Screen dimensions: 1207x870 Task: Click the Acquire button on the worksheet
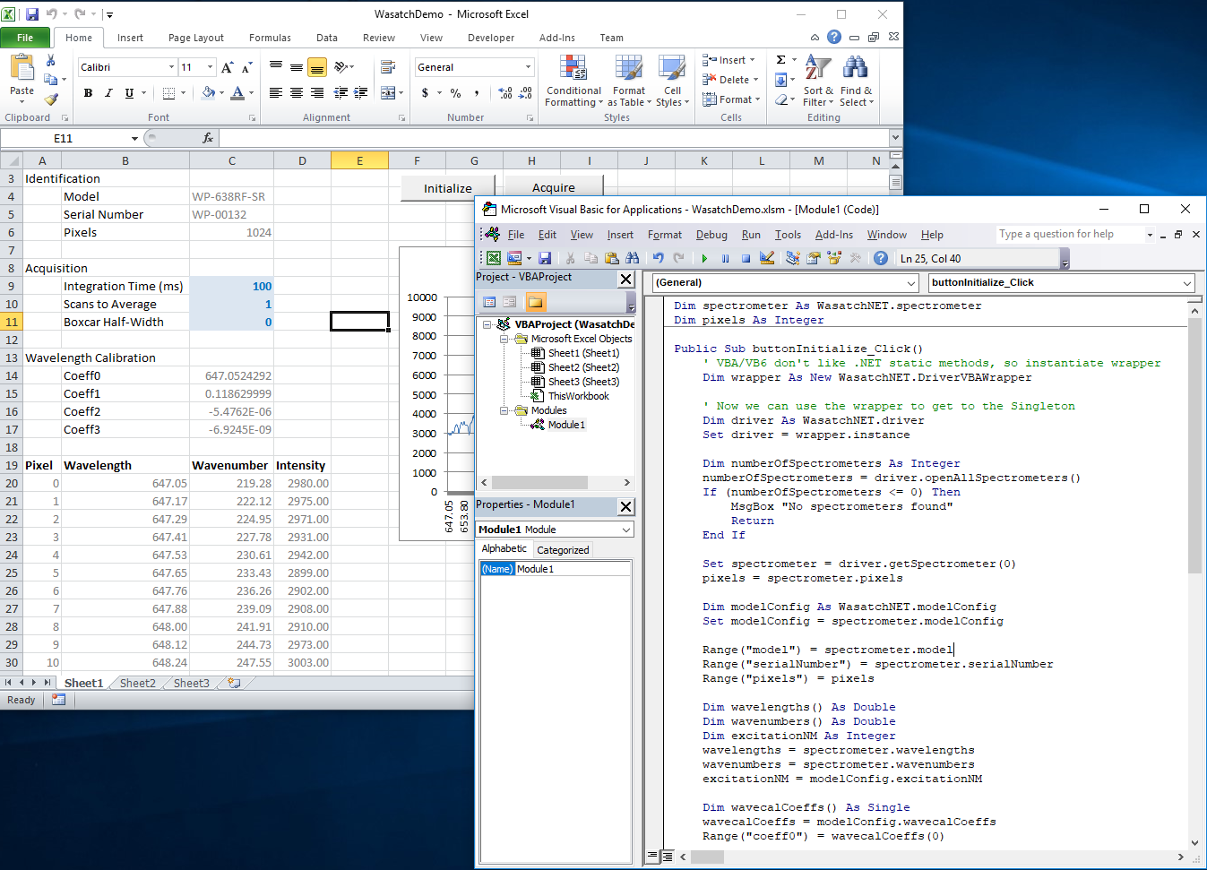point(553,188)
